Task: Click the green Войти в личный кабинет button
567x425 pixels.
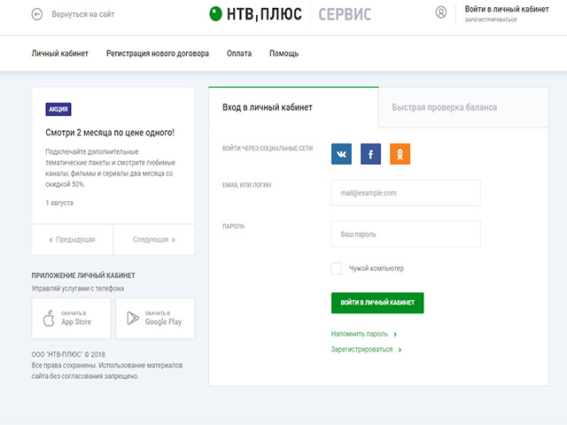Action: [377, 303]
